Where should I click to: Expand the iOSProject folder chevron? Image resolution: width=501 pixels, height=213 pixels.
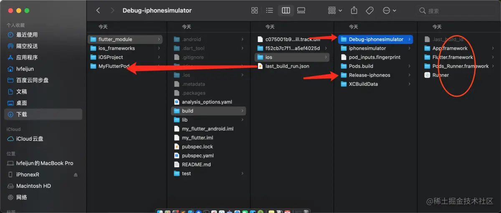[x=159, y=57]
